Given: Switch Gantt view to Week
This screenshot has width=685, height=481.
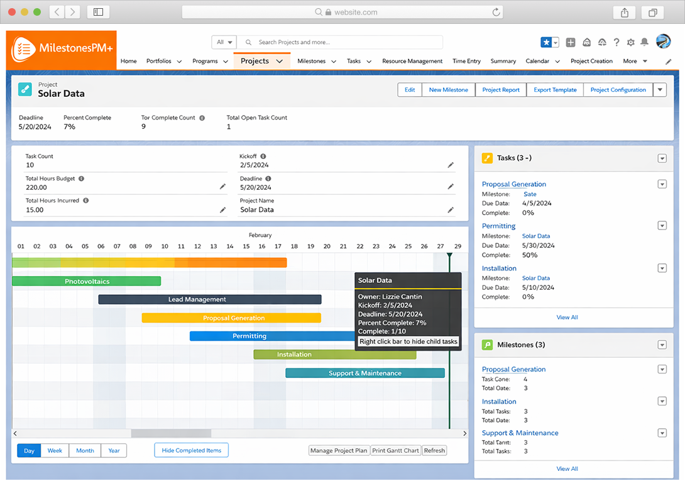Looking at the screenshot, I should click(55, 450).
